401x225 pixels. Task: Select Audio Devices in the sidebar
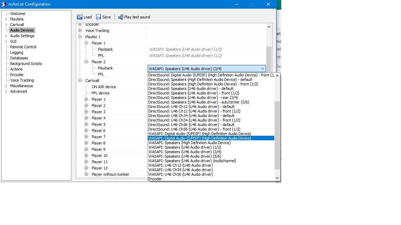point(22,30)
